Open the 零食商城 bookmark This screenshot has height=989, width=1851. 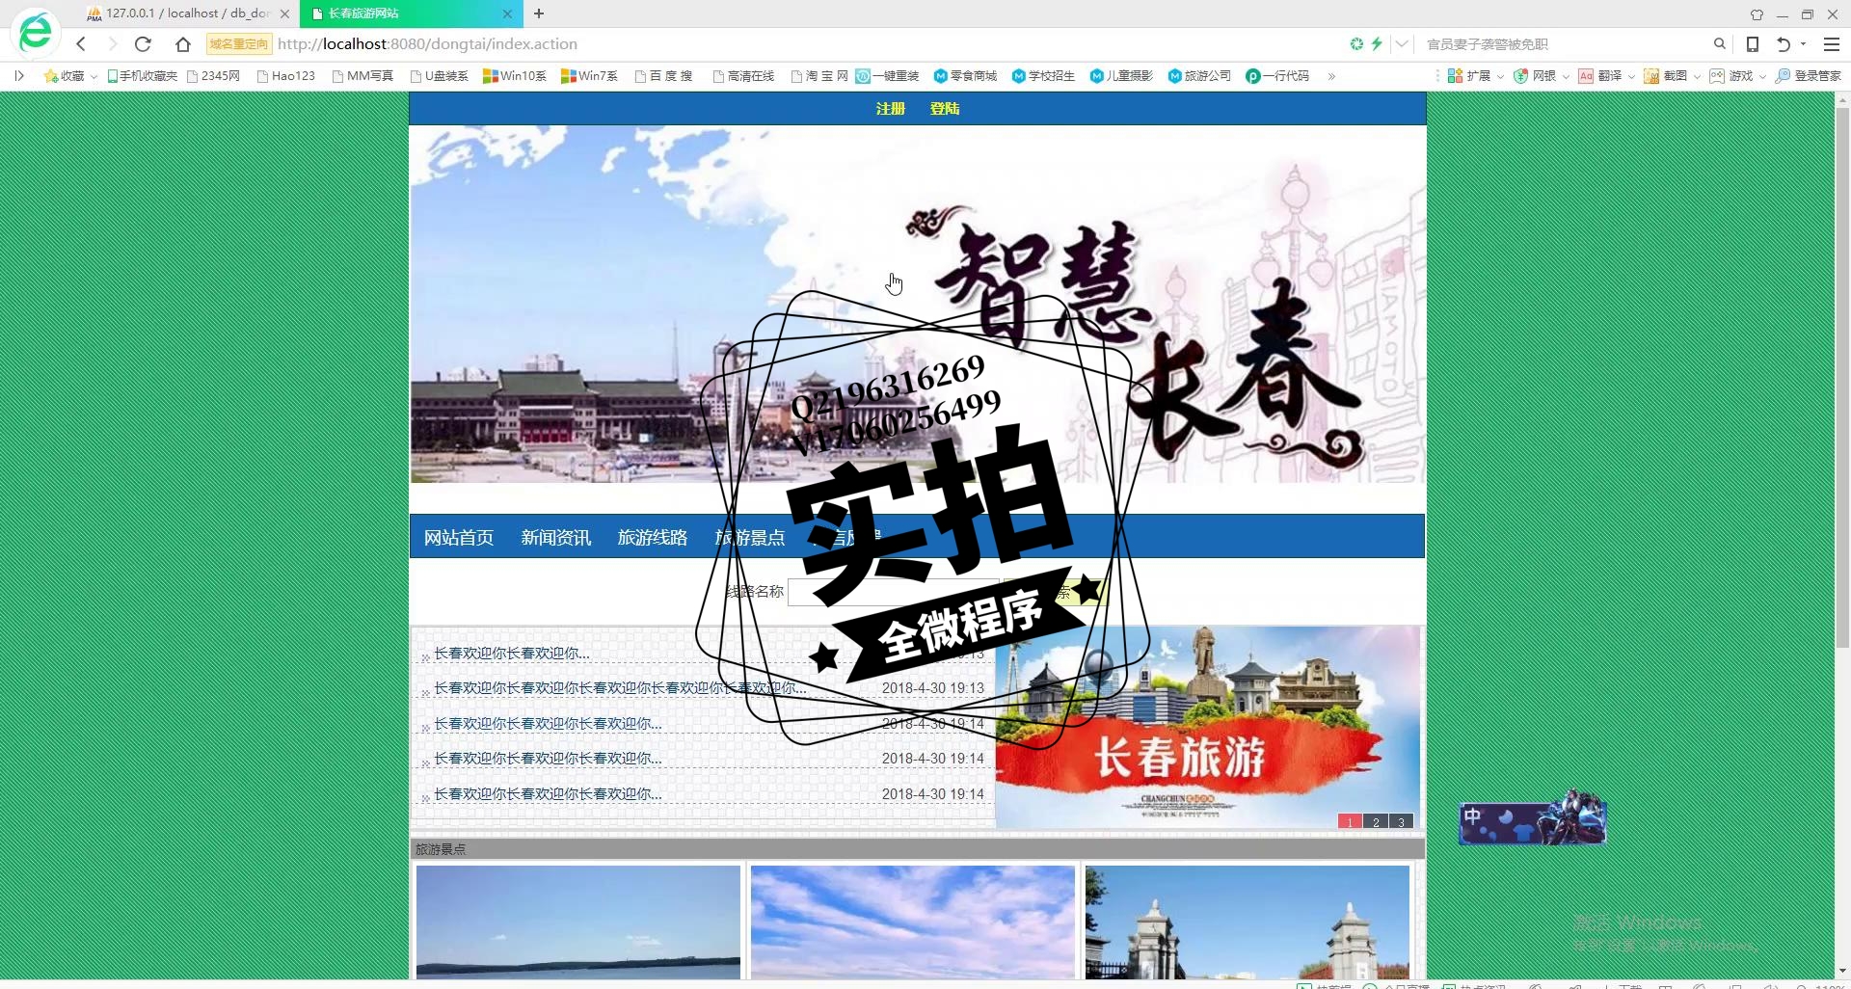tap(966, 76)
